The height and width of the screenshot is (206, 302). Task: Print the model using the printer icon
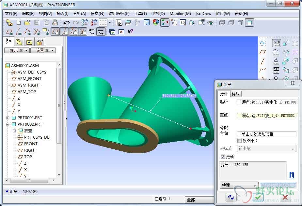click(55, 23)
